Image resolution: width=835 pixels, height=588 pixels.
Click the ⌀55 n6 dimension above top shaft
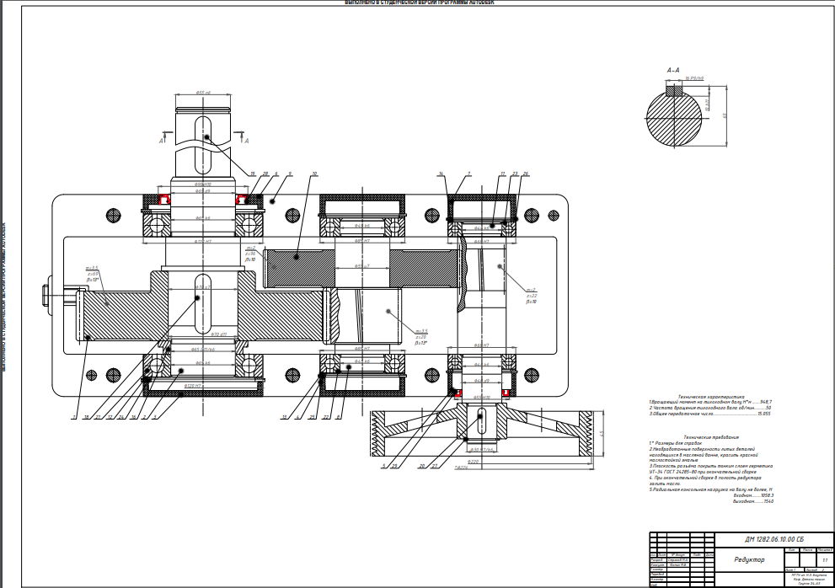pos(203,92)
